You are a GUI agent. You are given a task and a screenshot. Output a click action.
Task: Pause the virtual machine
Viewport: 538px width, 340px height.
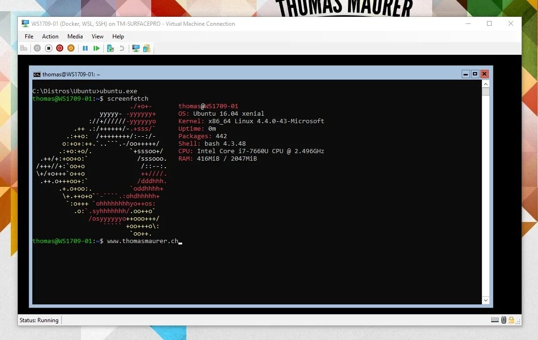click(85, 48)
